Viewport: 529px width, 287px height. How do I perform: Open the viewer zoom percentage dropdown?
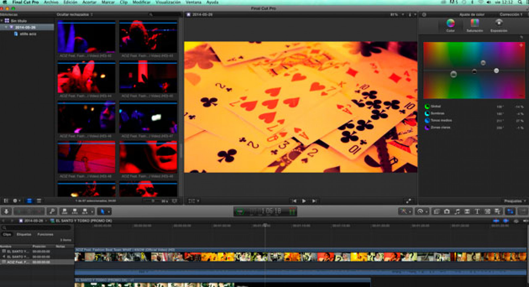(397, 15)
